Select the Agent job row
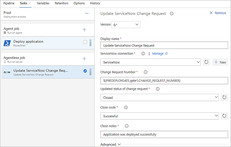The image size is (231, 147). (x=48, y=30)
